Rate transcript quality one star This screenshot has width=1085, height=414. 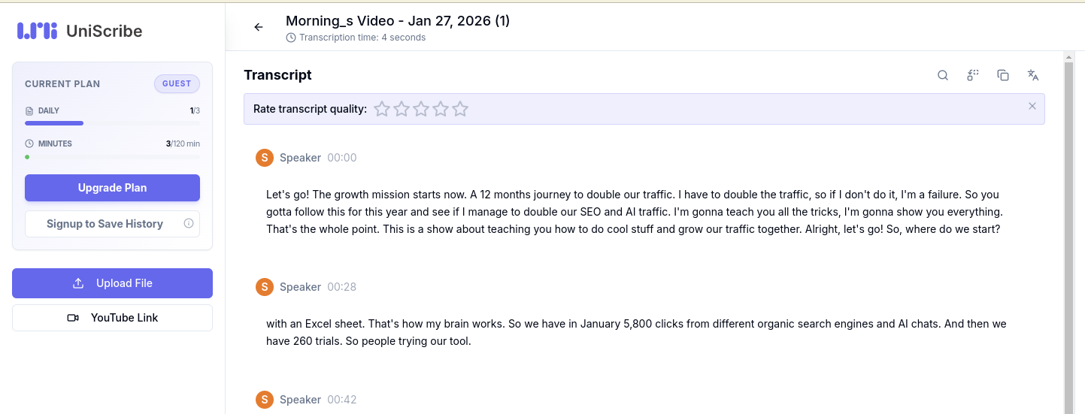click(382, 109)
